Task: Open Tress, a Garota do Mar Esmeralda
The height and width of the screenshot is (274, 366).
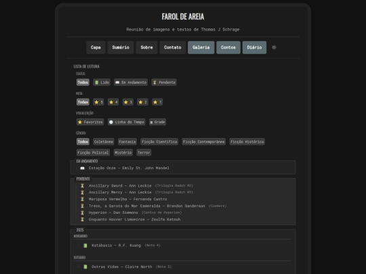Action: click(x=146, y=206)
